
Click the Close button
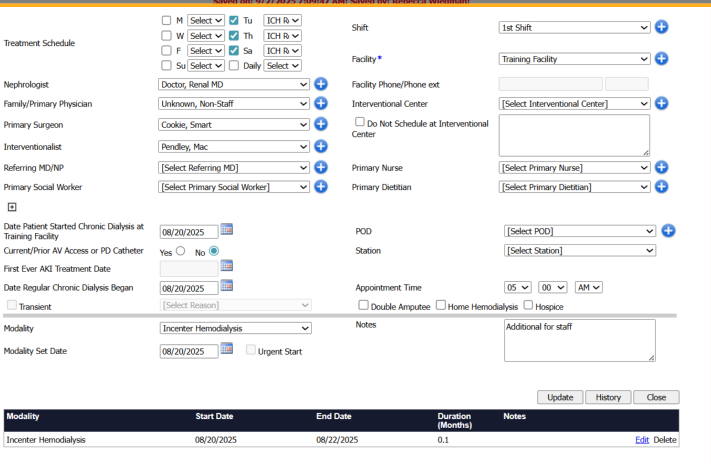click(656, 397)
